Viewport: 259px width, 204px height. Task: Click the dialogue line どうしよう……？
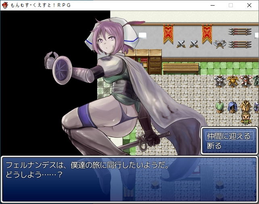coord(34,175)
